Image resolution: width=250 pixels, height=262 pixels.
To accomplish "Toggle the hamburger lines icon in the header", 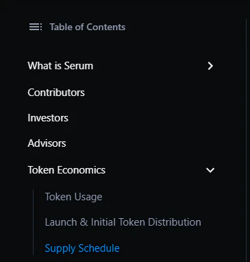I will pyautogui.click(x=36, y=27).
